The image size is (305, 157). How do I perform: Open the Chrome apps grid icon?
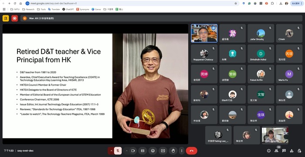[4, 9]
